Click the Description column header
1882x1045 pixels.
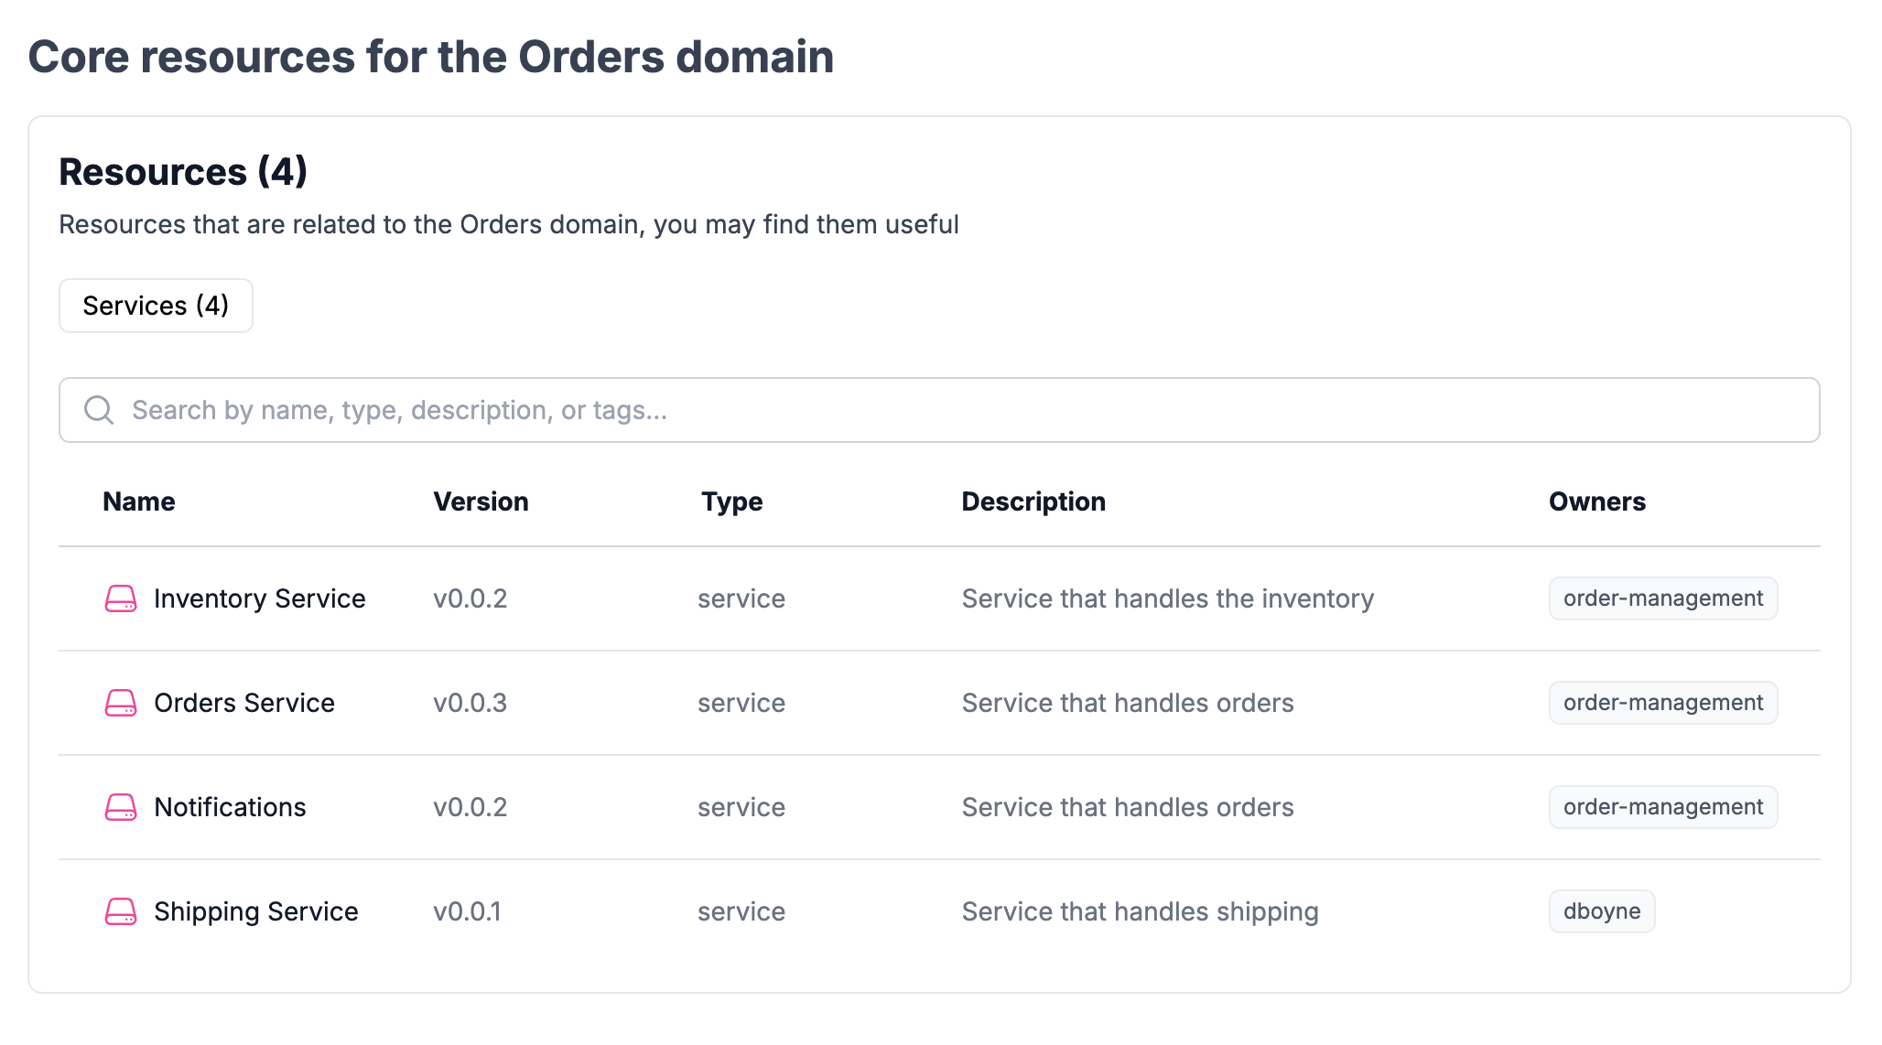[x=1033, y=501]
